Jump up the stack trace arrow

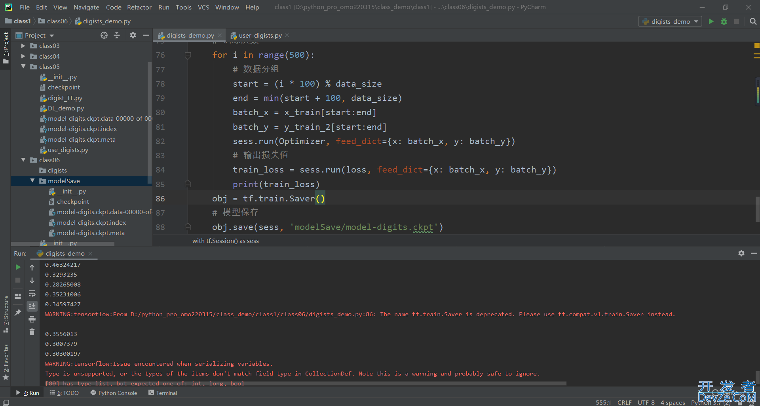pyautogui.click(x=32, y=268)
